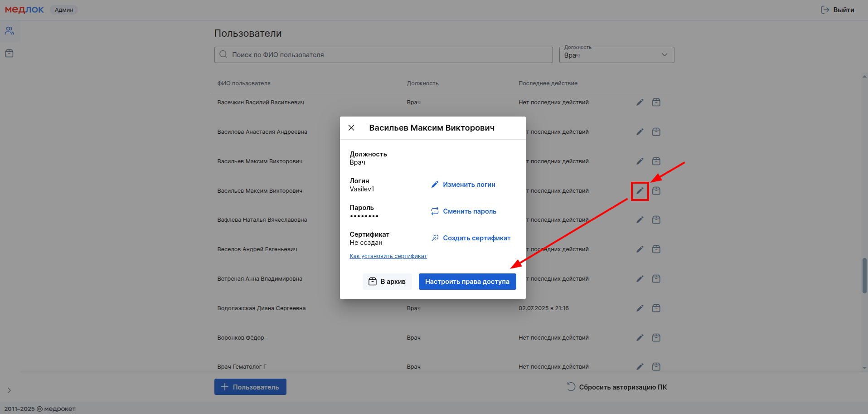Edit user Водолажская Диана Сергеевна

(640, 308)
